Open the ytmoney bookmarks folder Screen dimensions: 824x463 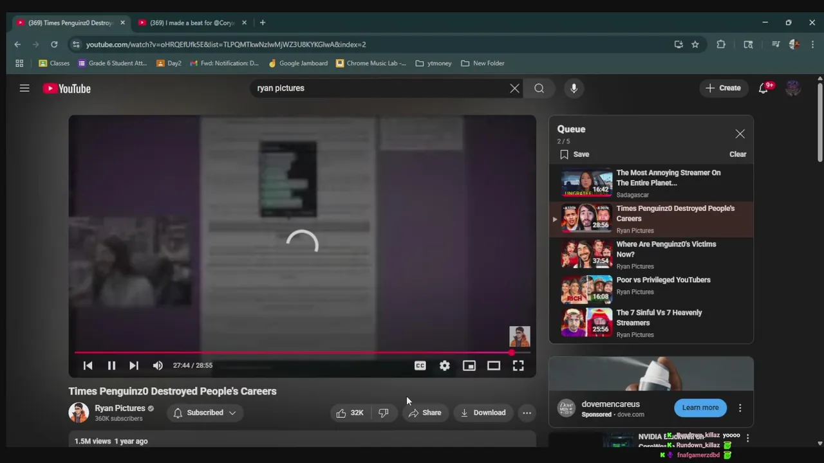pyautogui.click(x=433, y=63)
